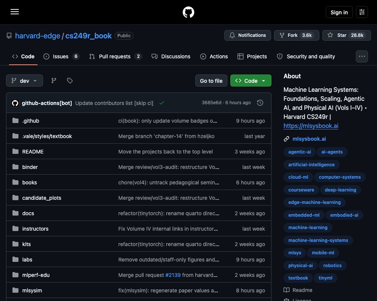This screenshot has height=301, width=377.
Task: Open the mlperf-edu folder name
Action: pyautogui.click(x=36, y=275)
